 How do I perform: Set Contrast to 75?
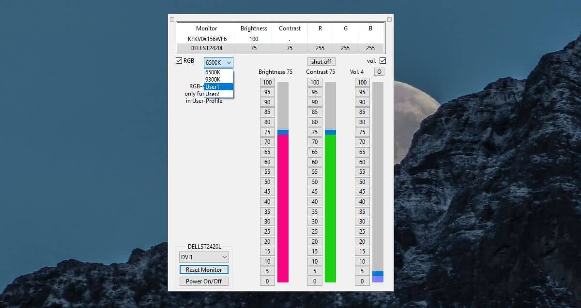pos(315,132)
